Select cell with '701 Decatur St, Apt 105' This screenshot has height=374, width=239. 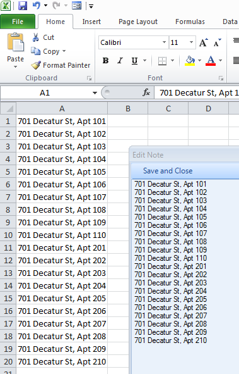tap(62, 171)
